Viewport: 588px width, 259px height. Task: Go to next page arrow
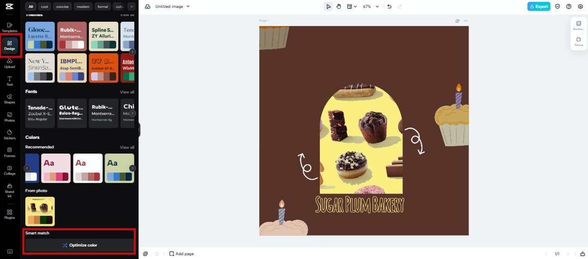click(x=568, y=254)
